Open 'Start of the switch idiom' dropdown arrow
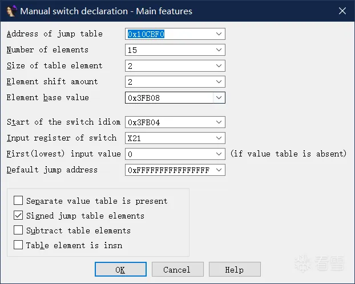The width and height of the screenshot is (355, 284). tap(219, 122)
